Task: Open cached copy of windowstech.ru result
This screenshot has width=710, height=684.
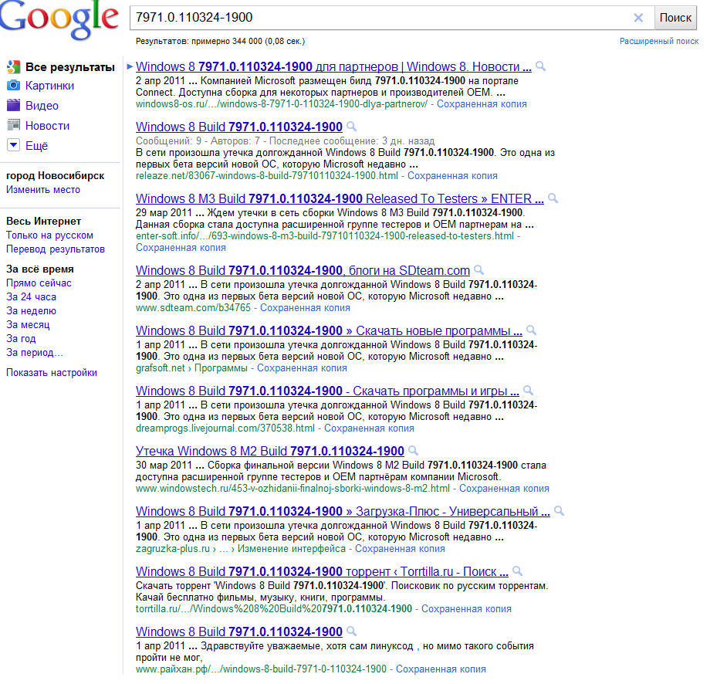Action: [504, 489]
